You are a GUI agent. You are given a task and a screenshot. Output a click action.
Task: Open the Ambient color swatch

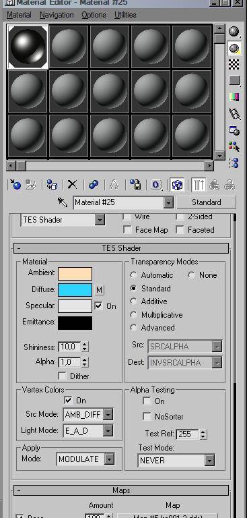(75, 274)
